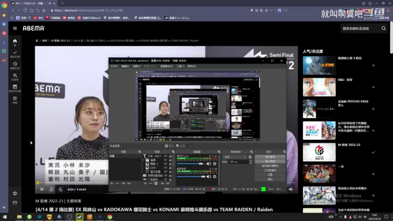Increase transition duration with up arrow

tap(251, 161)
